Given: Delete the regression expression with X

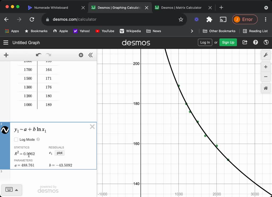Looking at the screenshot, I should 92,127.
